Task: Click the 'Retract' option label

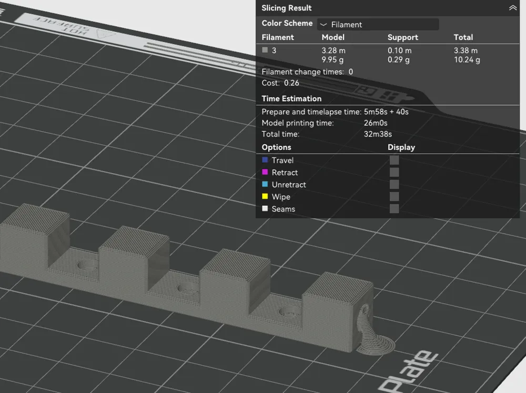Action: click(x=285, y=173)
